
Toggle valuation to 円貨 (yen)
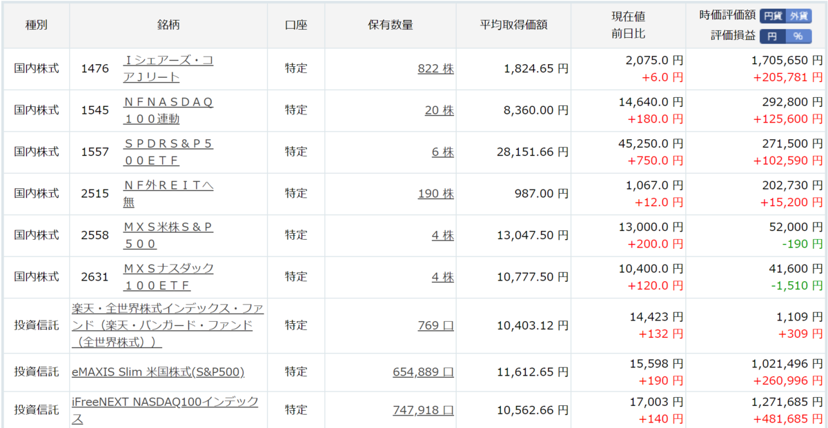[773, 17]
